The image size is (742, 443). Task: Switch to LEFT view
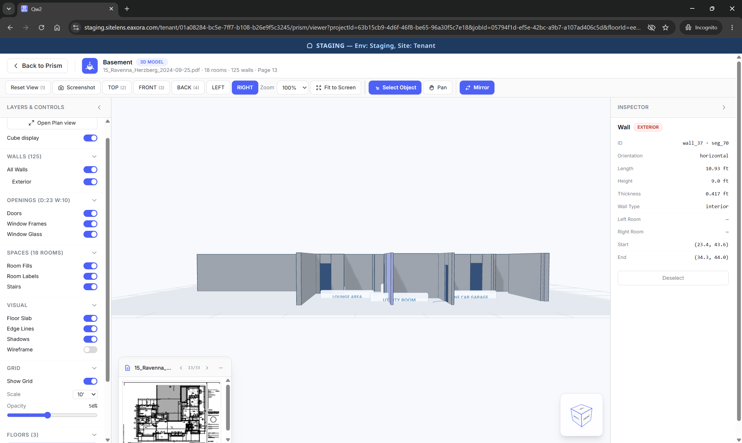[218, 88]
